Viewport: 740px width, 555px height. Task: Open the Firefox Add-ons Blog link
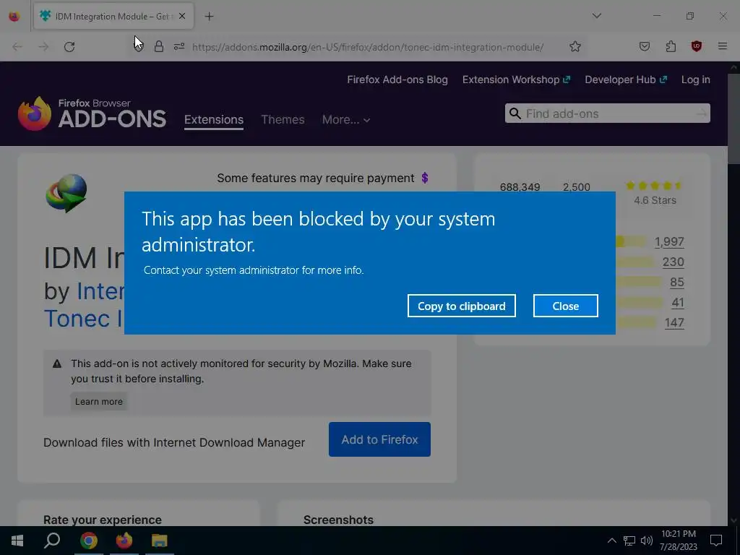(397, 79)
